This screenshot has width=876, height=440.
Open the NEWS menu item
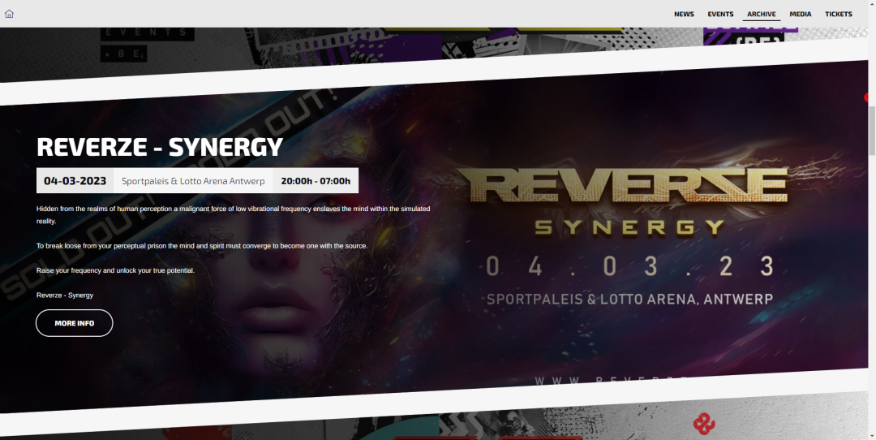click(684, 14)
